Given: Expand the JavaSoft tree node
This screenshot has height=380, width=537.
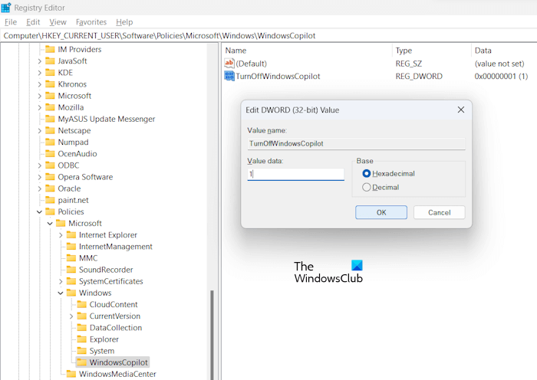Looking at the screenshot, I should (x=39, y=61).
